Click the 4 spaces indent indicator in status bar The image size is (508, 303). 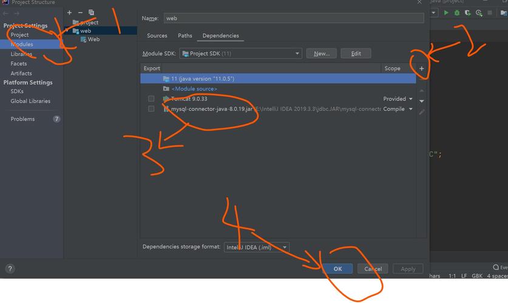coord(497,276)
